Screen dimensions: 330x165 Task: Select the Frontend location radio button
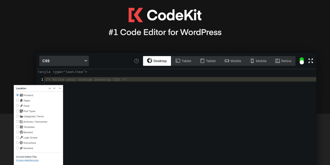pyautogui.click(x=17, y=95)
